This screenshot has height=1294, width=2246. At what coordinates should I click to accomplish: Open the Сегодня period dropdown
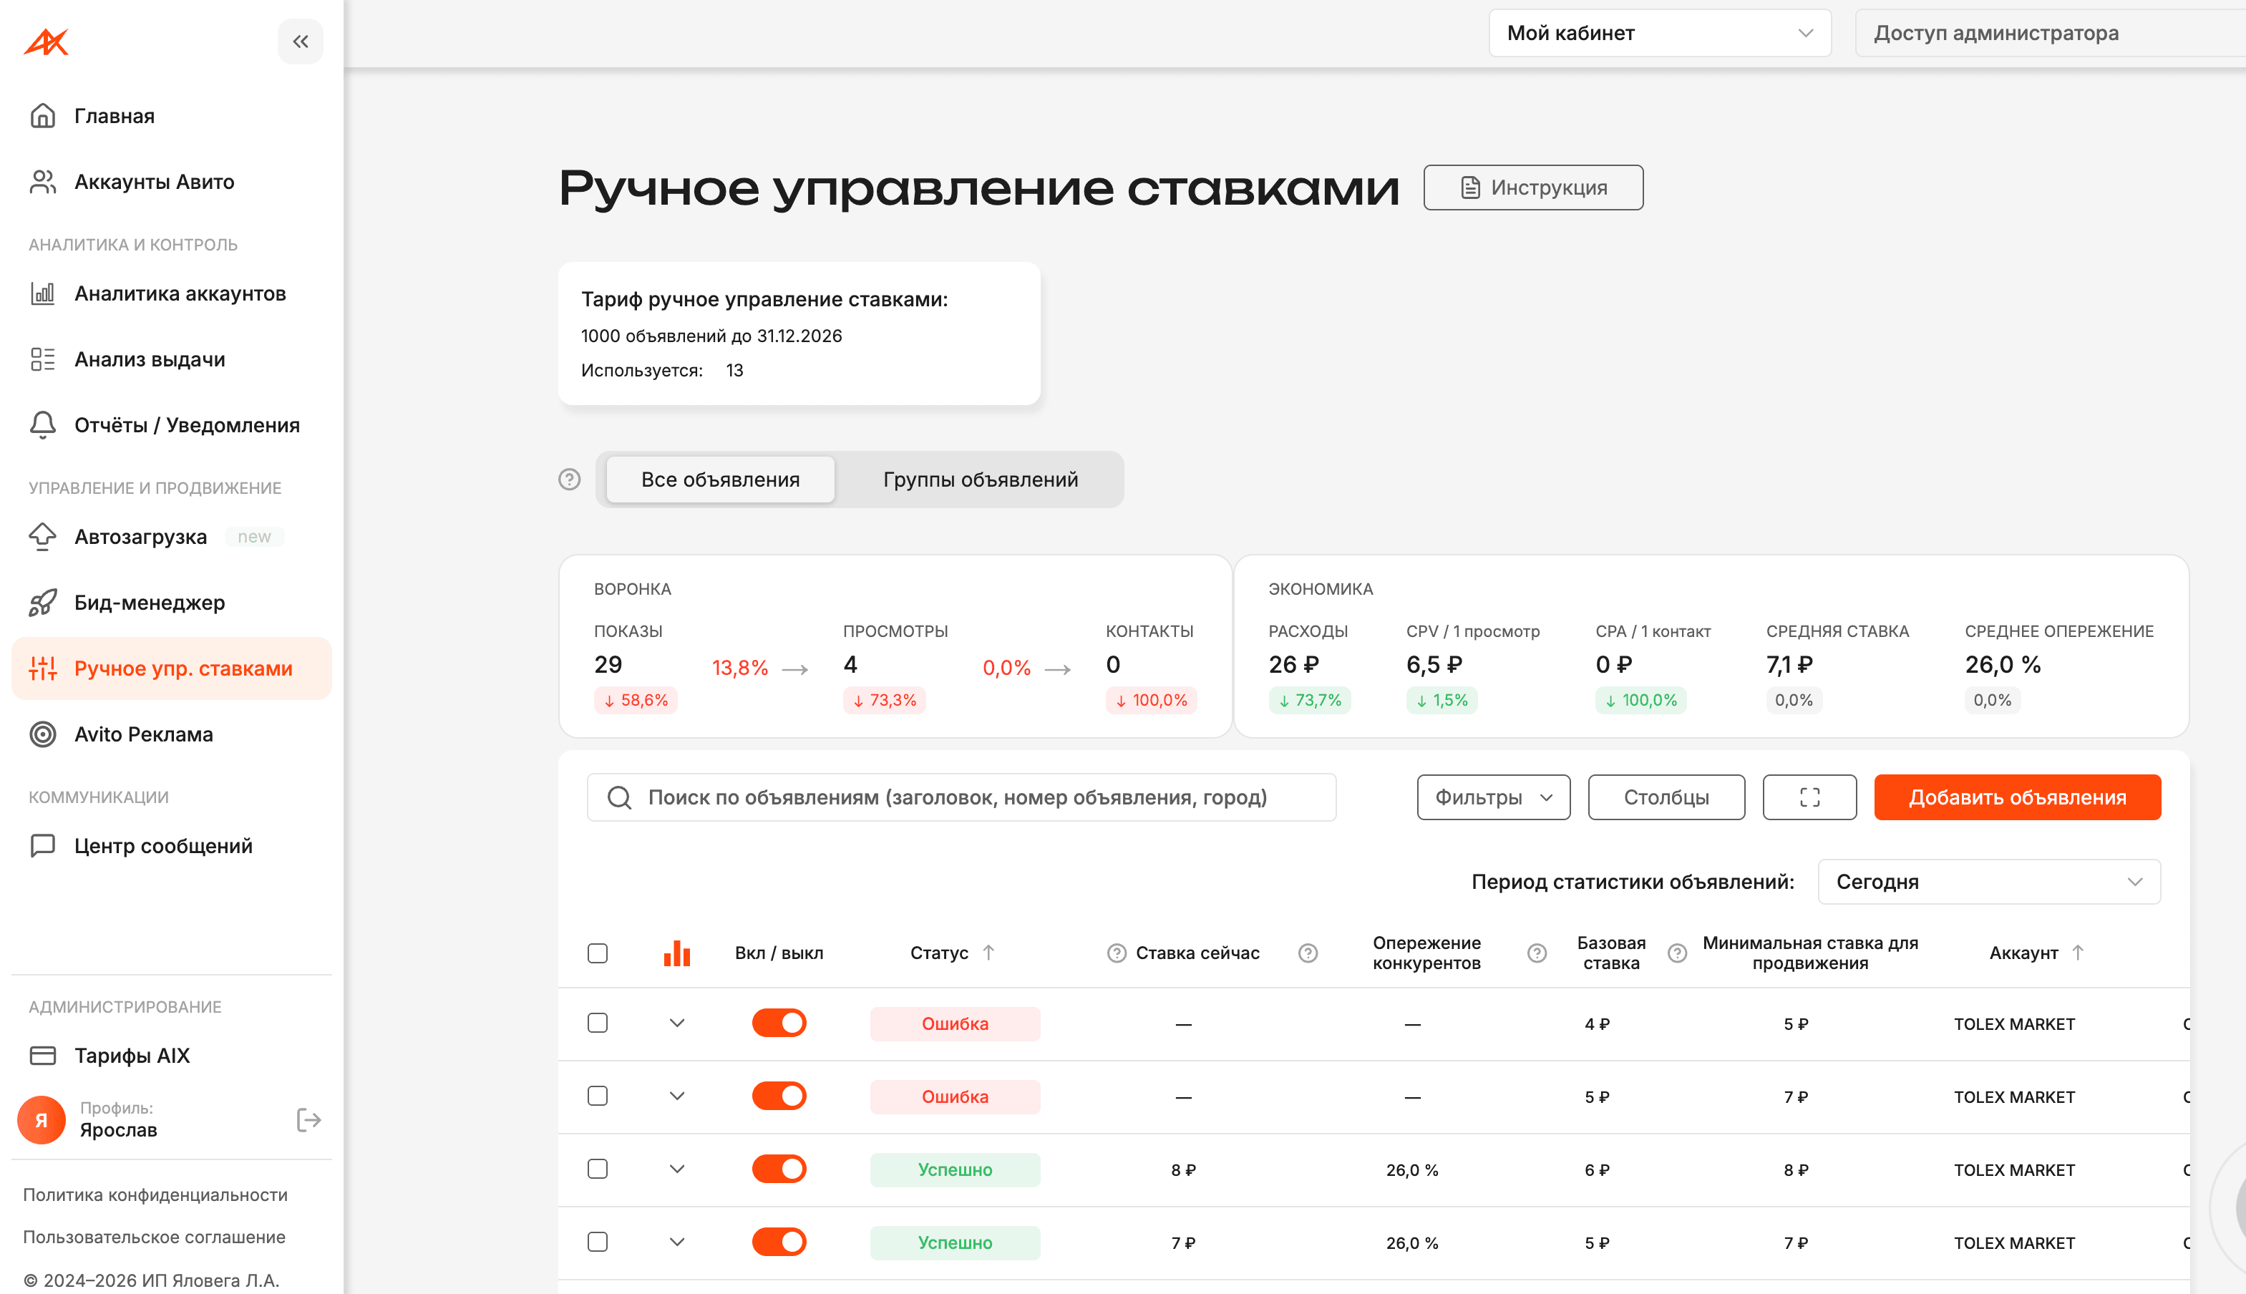1989,882
